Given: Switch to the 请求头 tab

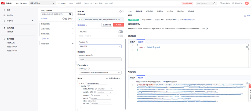Looking at the screenshot, I should (x=132, y=42).
